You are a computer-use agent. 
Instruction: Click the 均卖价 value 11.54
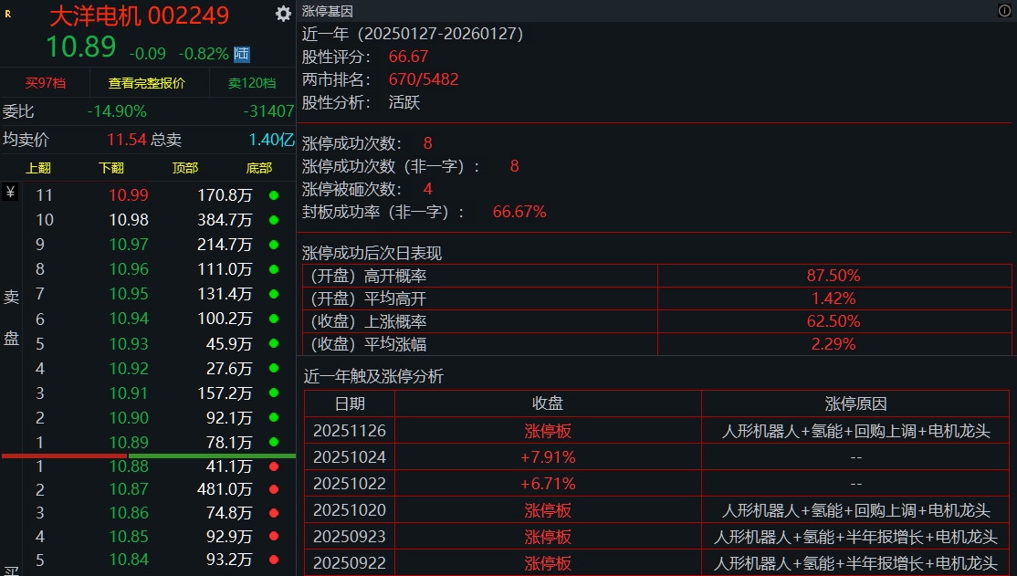click(127, 140)
